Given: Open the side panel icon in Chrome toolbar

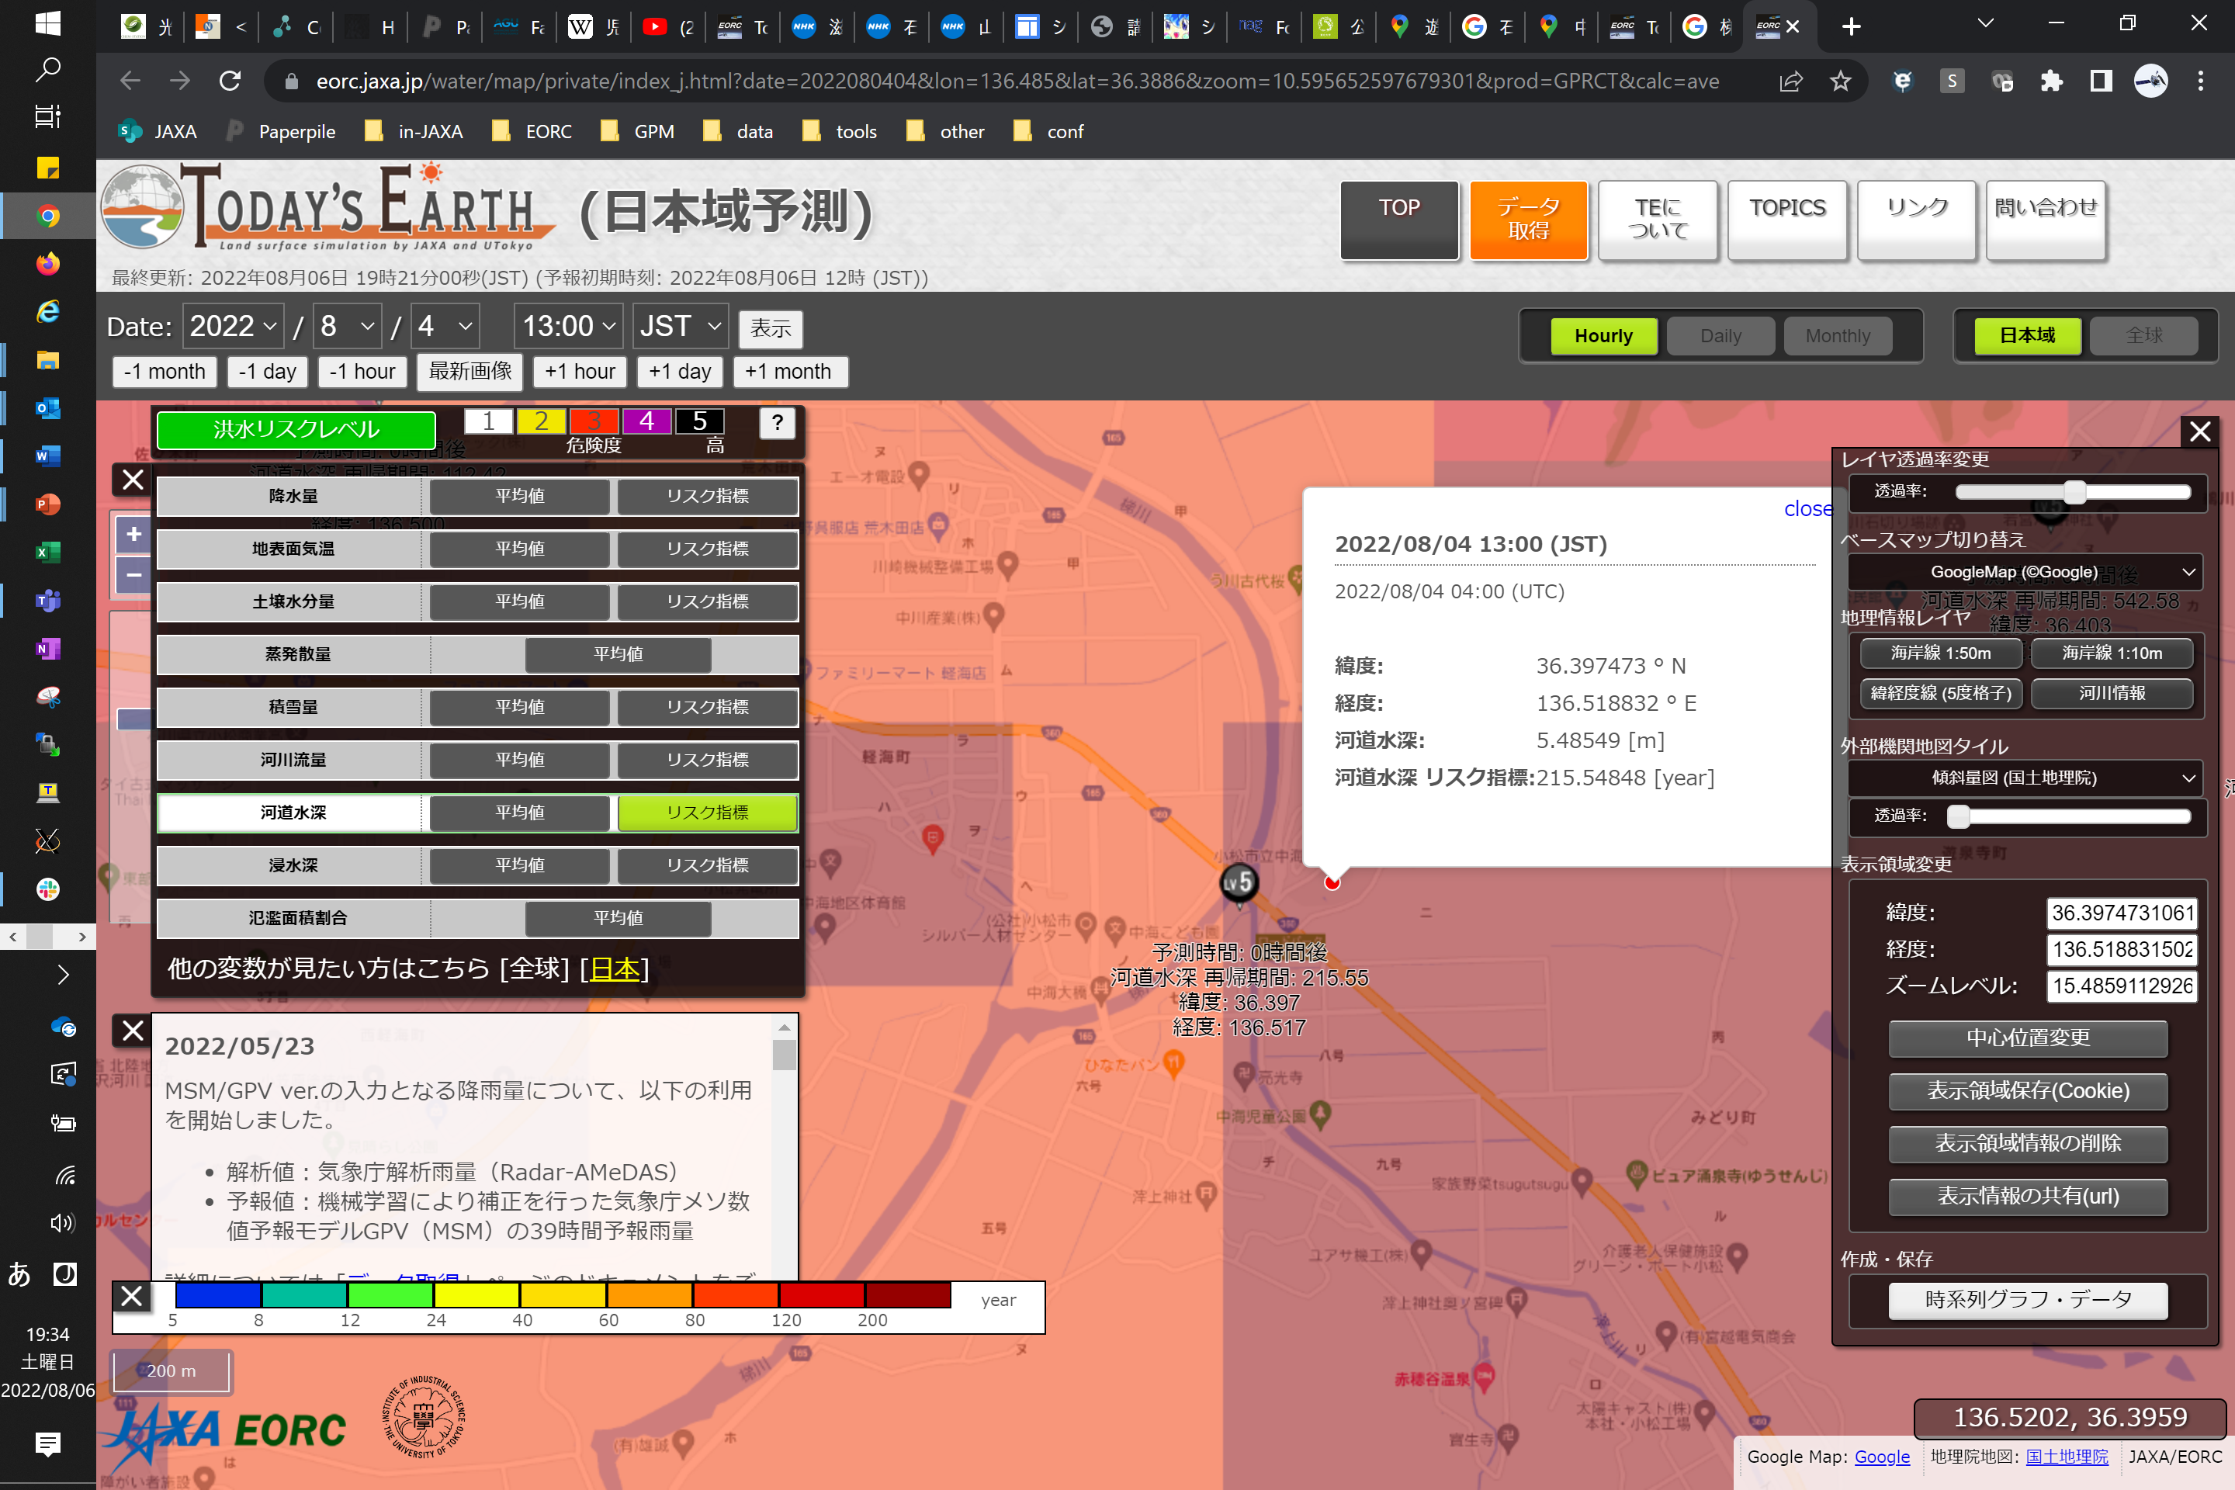Looking at the screenshot, I should point(2101,81).
